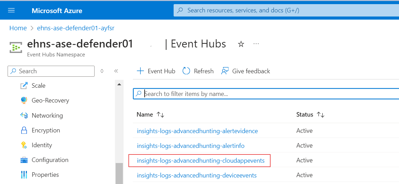Sort by Status column
The image size is (399, 184).
click(x=310, y=115)
